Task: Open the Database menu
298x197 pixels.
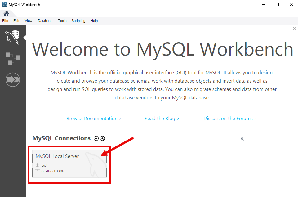Action: tap(45, 21)
